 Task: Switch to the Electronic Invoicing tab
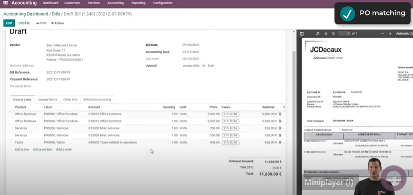(98, 100)
